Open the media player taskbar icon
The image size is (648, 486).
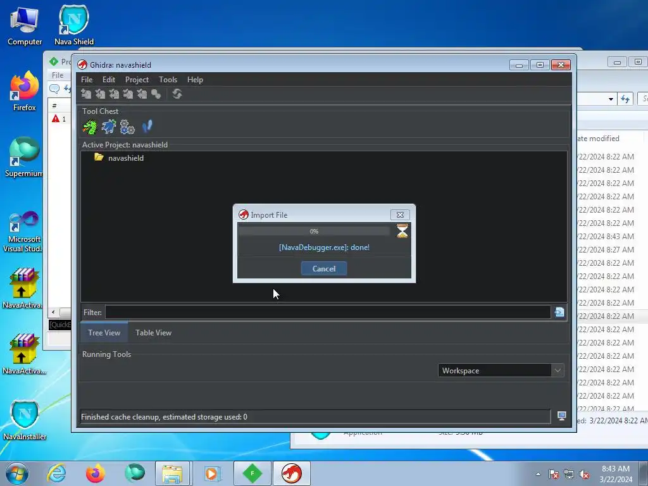(x=213, y=473)
